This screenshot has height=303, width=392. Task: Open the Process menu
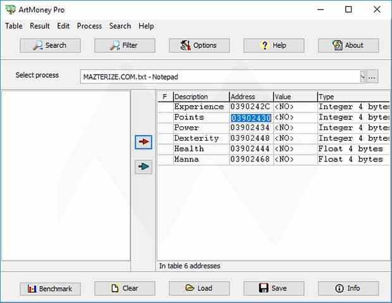89,26
